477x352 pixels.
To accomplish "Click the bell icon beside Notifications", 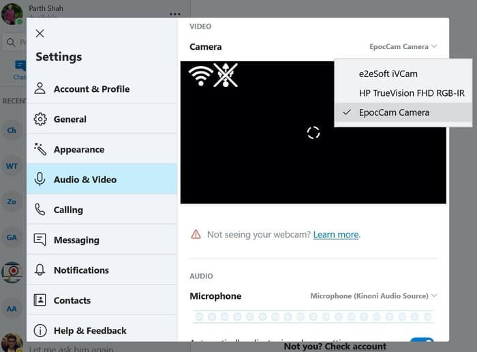I will coord(40,270).
